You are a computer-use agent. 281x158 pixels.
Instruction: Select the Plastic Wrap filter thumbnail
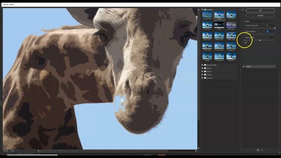231,36
